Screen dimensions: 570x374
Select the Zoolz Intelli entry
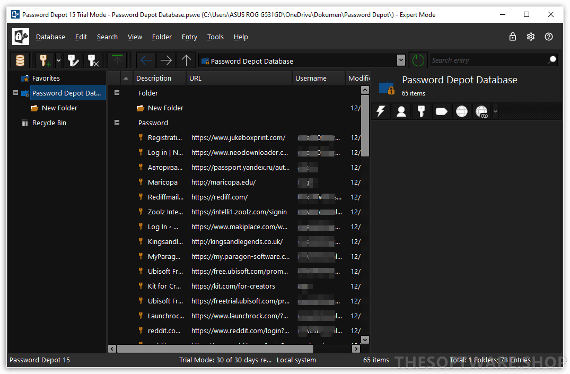pyautogui.click(x=234, y=212)
